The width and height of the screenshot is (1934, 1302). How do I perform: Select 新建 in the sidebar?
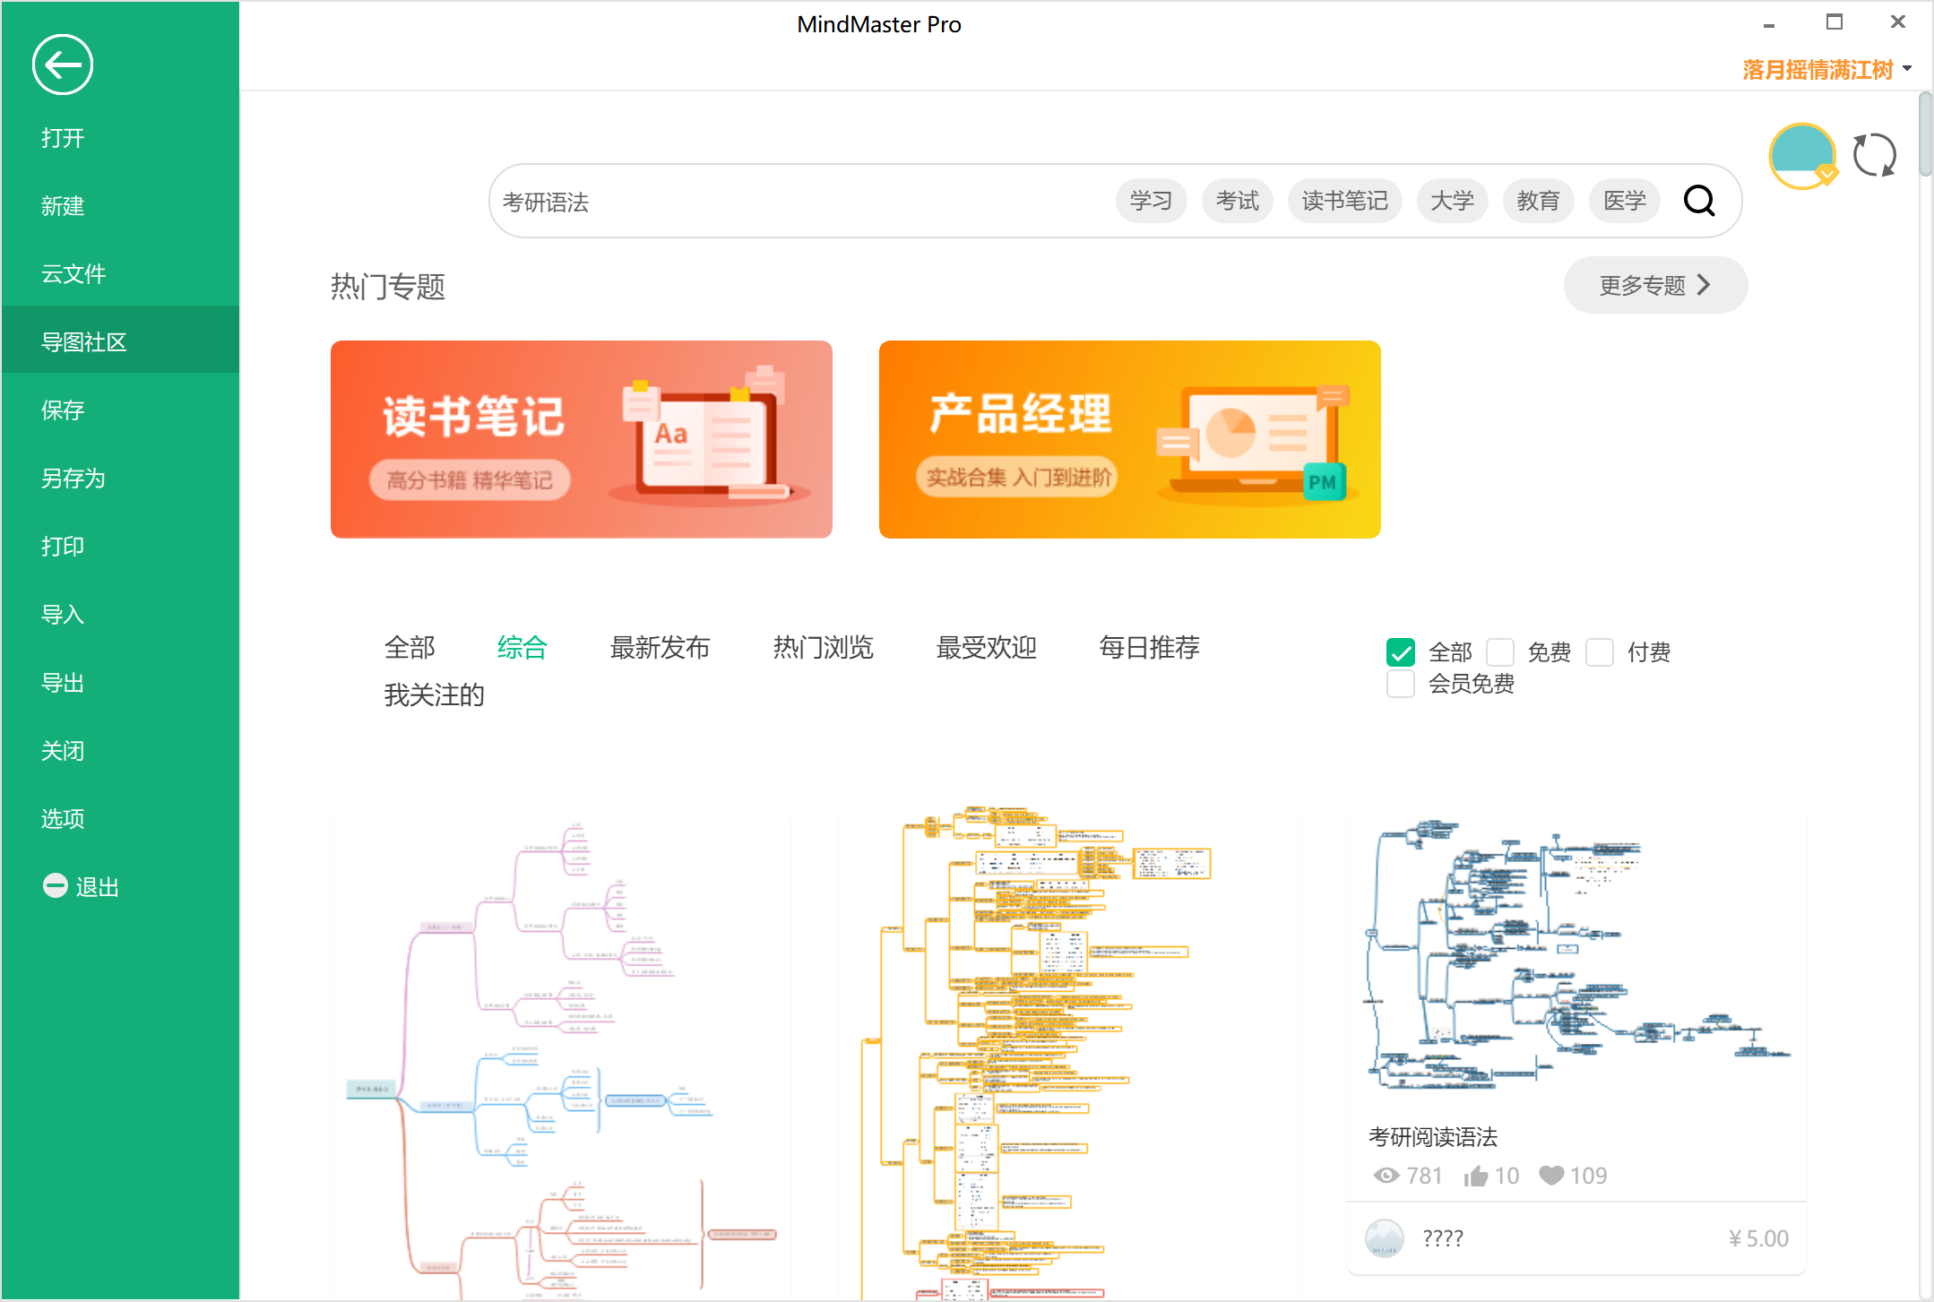pos(120,206)
